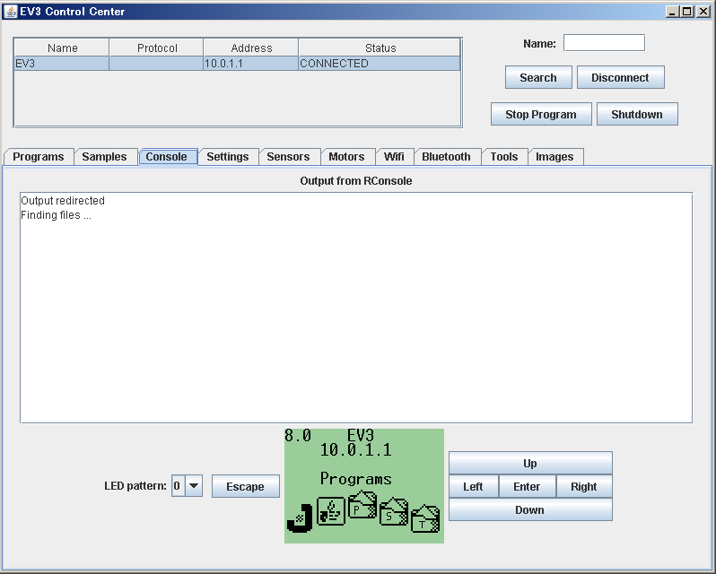
Task: Click the Up button
Action: click(530, 463)
